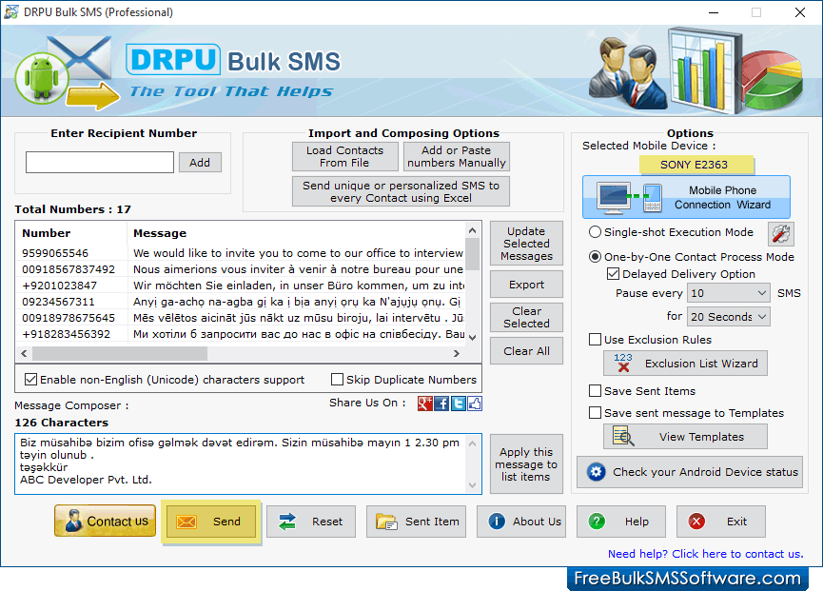Select the row with number +918283456392
Viewport: 823px width, 591px height.
[x=242, y=334]
